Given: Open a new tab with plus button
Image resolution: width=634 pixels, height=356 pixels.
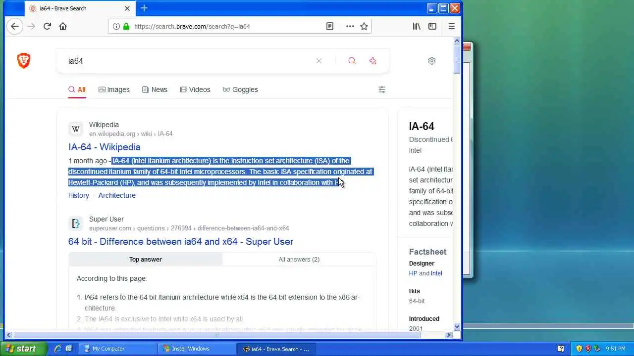Looking at the screenshot, I should [x=144, y=8].
